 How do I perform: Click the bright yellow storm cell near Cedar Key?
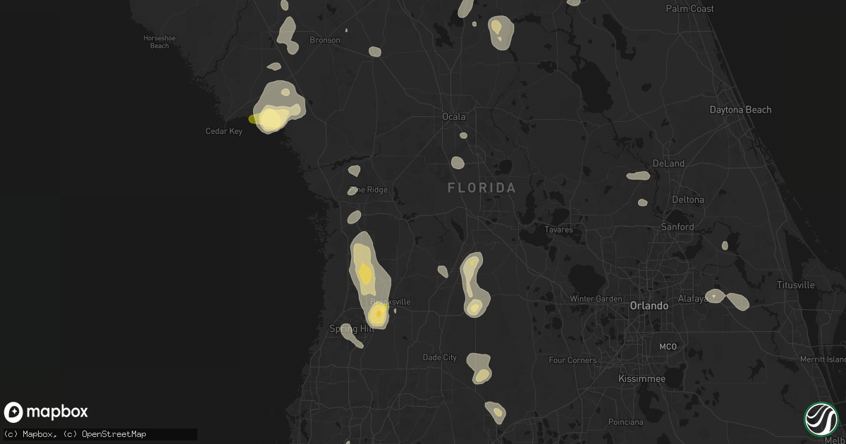coord(271,118)
